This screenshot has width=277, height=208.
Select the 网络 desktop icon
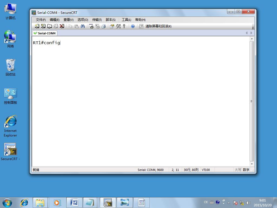pyautogui.click(x=11, y=39)
